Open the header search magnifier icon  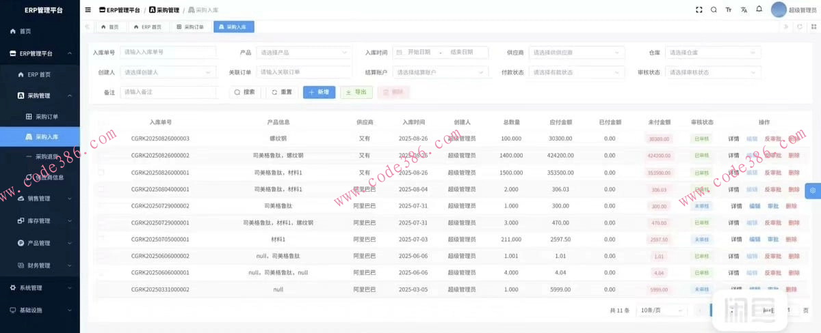(714, 10)
